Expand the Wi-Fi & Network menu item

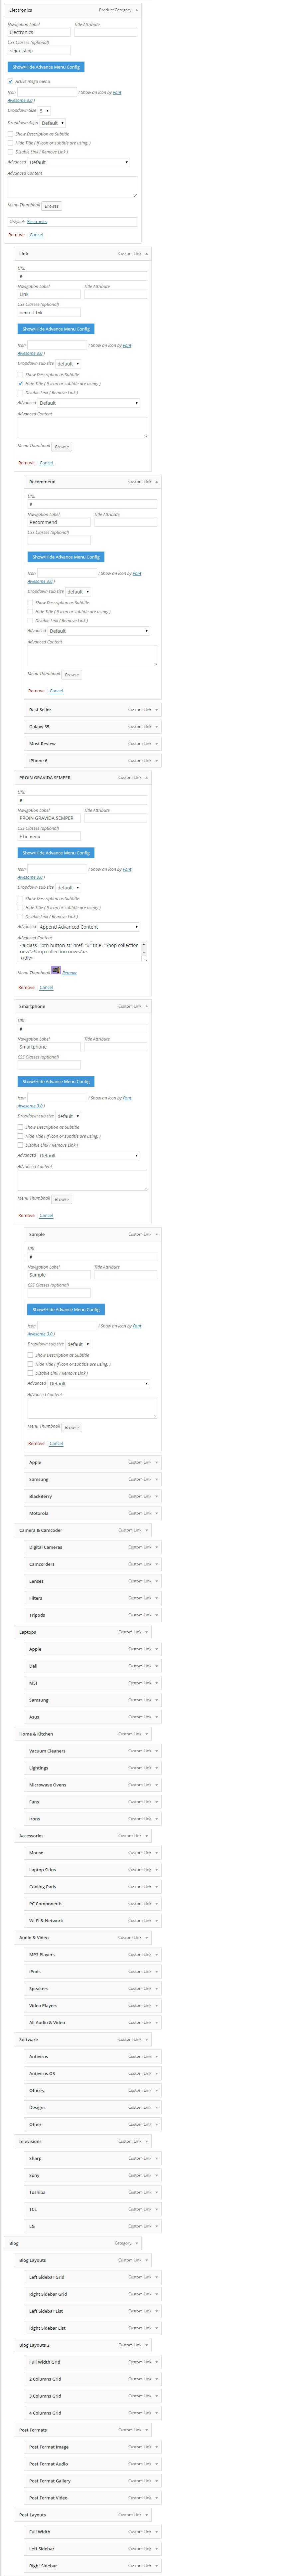(x=156, y=1921)
